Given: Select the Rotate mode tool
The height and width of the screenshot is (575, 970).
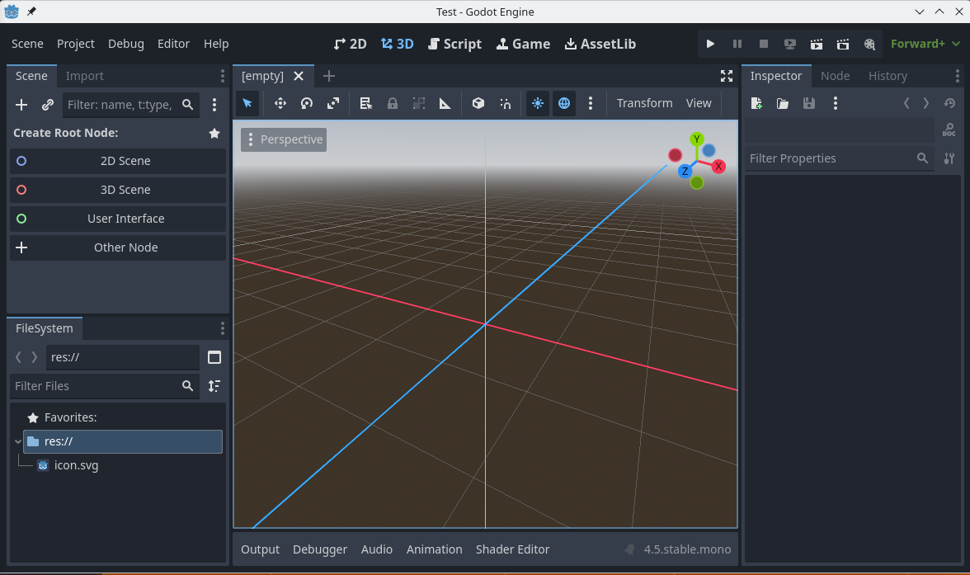Looking at the screenshot, I should (306, 103).
